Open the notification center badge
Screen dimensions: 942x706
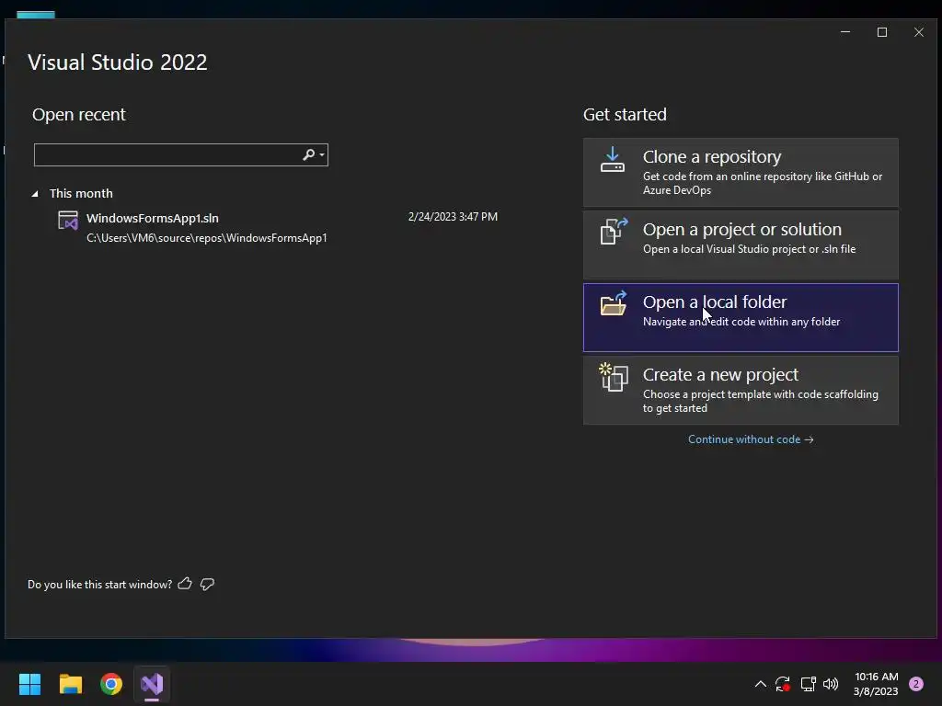(916, 684)
